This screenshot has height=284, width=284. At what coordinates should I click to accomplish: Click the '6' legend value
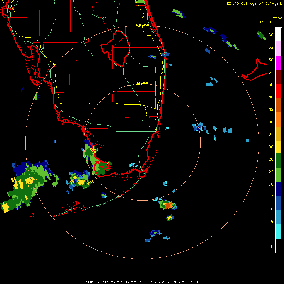(x=272, y=221)
